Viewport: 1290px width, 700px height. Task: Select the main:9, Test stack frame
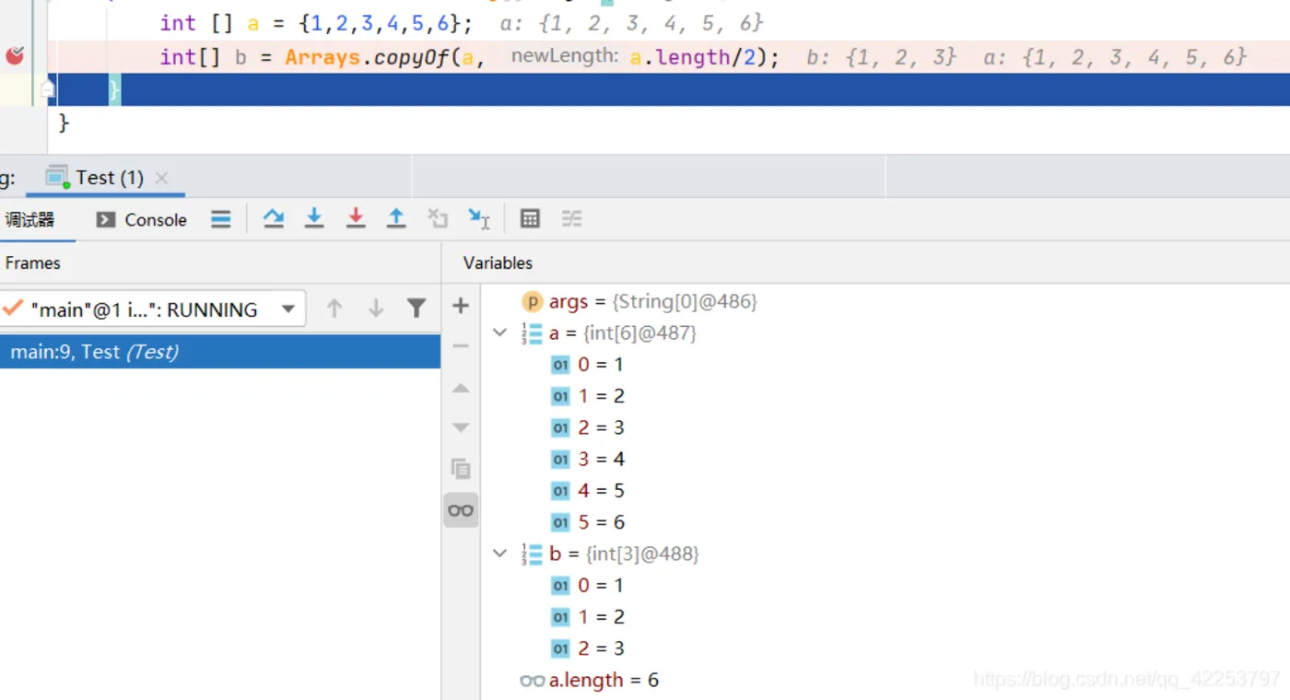coord(220,352)
